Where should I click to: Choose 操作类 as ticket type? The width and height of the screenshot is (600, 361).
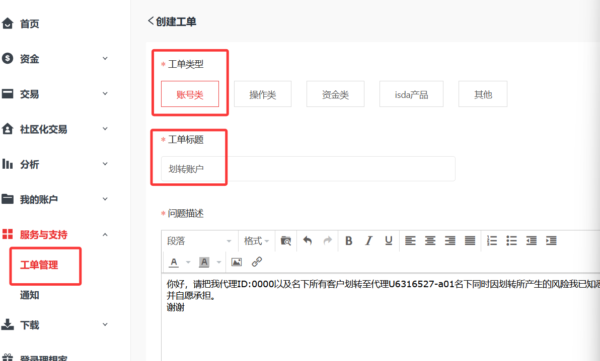pos(263,94)
